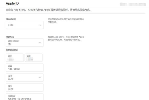Open the 国家或地区 dropdown showing 日本
The height and width of the screenshot is (100, 149).
point(25,25)
